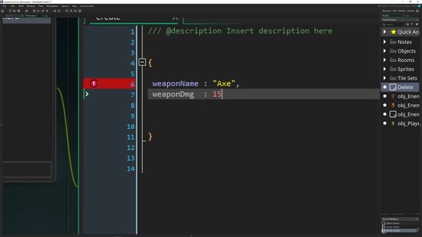This screenshot has height=237, width=422.
Task: Click the Create Executable toolbar icon
Action: [26, 11]
